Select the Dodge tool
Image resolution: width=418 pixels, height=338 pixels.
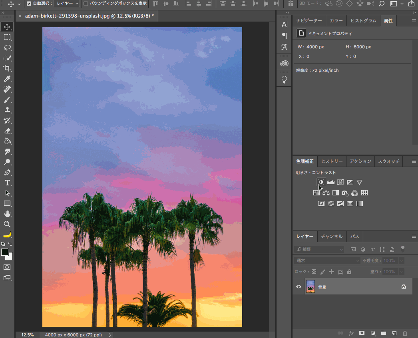[x=7, y=162]
